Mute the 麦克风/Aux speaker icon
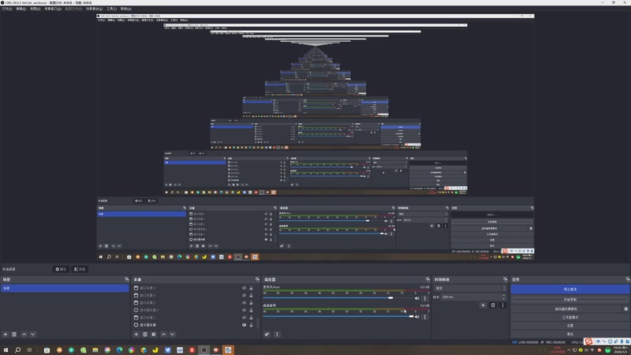This screenshot has width=631, height=355. tap(417, 298)
